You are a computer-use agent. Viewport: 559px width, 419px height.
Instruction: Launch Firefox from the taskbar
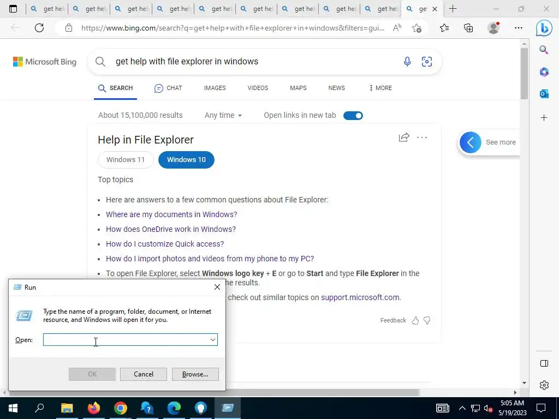(x=93, y=408)
